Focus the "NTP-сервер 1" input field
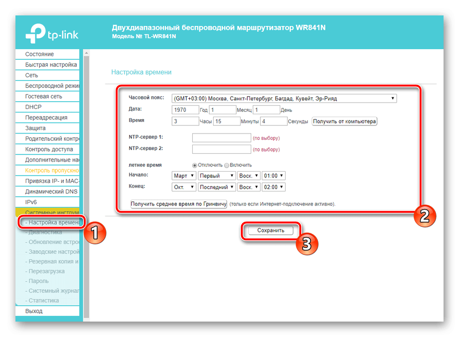Screen dimensions: 459x337 coord(221,138)
